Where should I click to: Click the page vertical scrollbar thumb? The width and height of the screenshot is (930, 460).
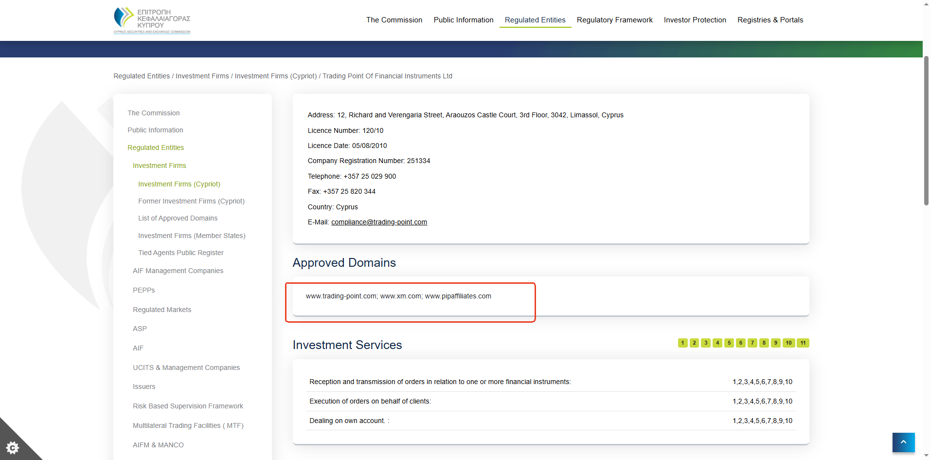[x=926, y=130]
